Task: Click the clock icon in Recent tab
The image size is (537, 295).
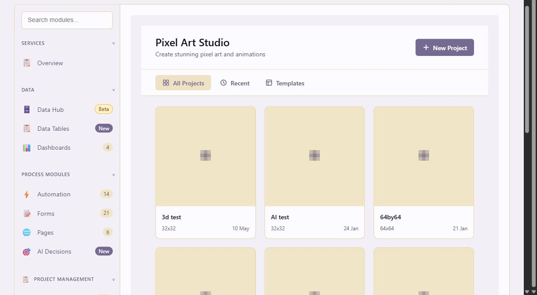Action: [223, 83]
